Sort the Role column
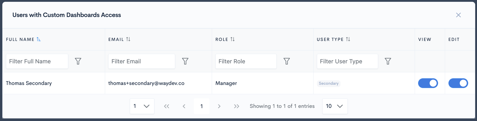The image size is (477, 121). [233, 39]
